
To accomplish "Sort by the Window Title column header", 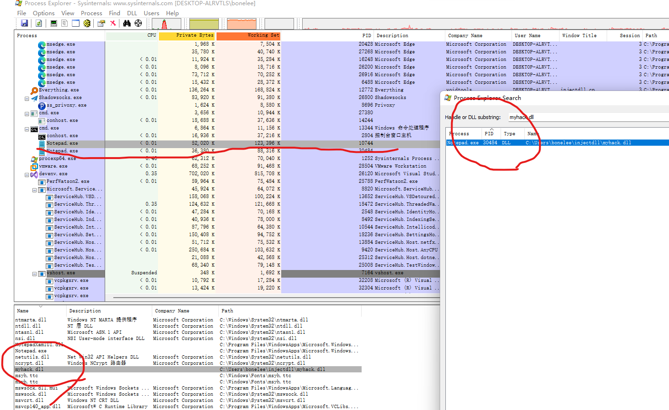I will tap(583, 35).
